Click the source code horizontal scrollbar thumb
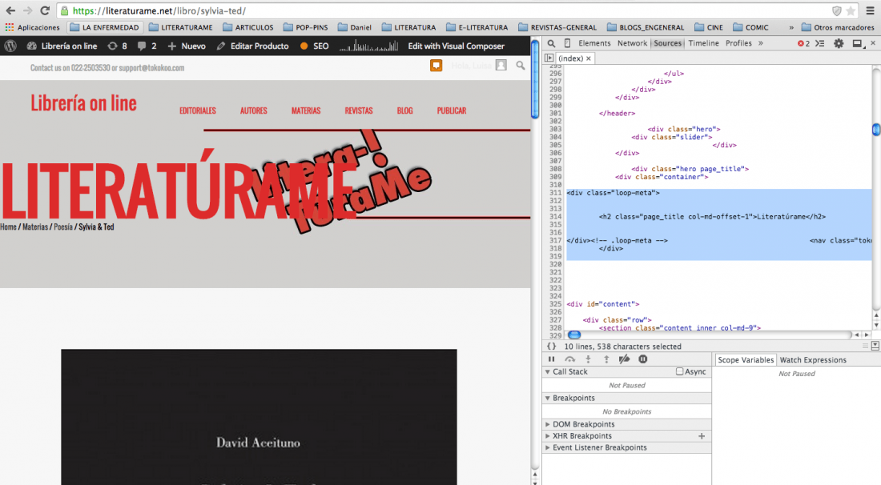Screen dimensions: 881x485 [x=574, y=335]
